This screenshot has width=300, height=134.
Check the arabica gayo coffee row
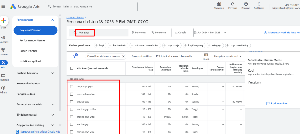[71, 109]
